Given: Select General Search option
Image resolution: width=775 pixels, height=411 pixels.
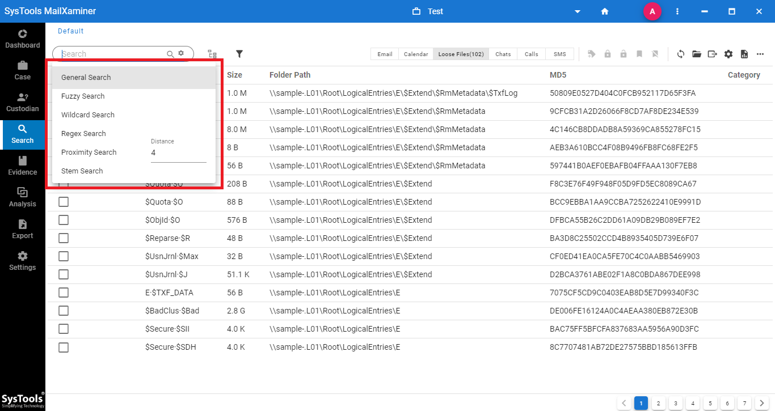Looking at the screenshot, I should 134,78.
